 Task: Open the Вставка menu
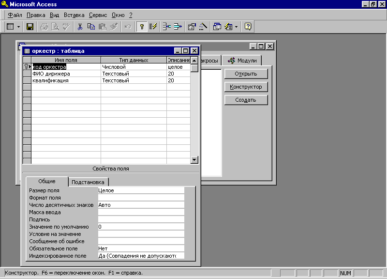tap(74, 15)
